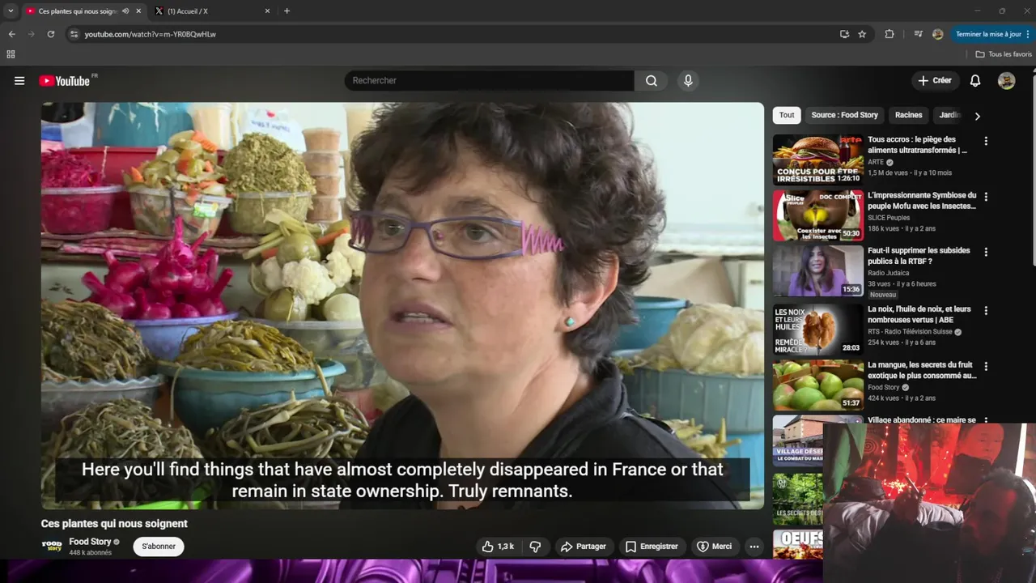Switch to the 'Accueil / X' tab
This screenshot has width=1036, height=583.
[212, 11]
